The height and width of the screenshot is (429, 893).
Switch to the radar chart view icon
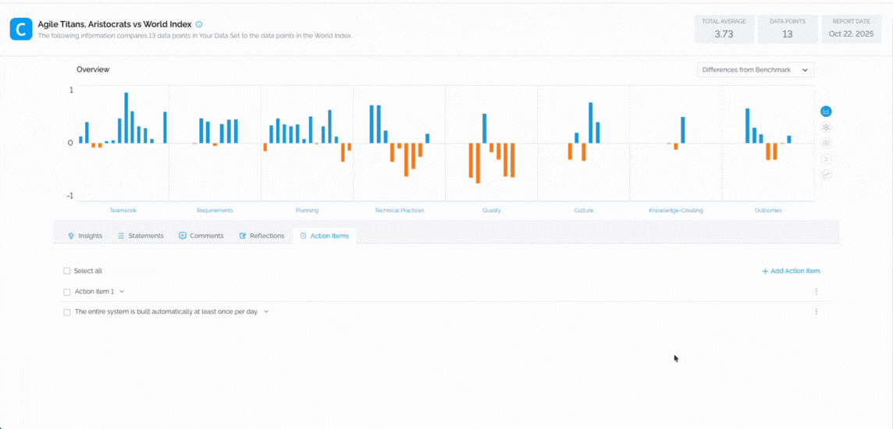coord(826,127)
